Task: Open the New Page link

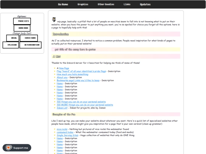Action: pyautogui.click(x=64, y=68)
